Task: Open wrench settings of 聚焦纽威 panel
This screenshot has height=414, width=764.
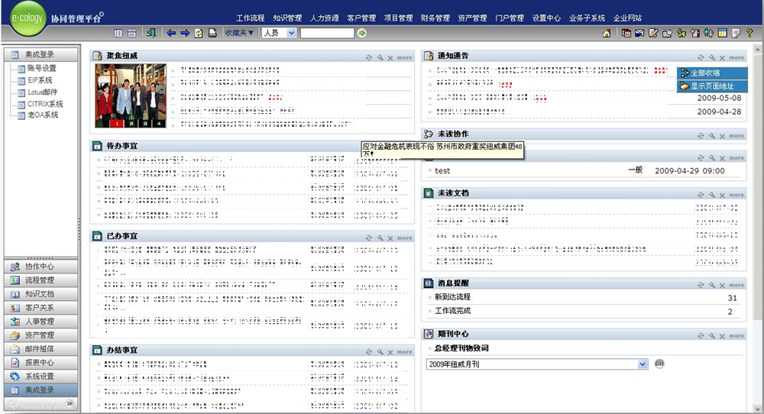Action: point(380,57)
